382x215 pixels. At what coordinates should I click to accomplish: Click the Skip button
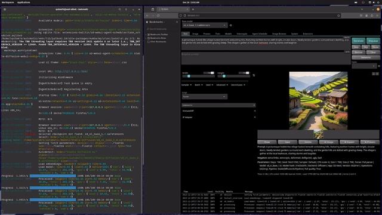pos(366,47)
